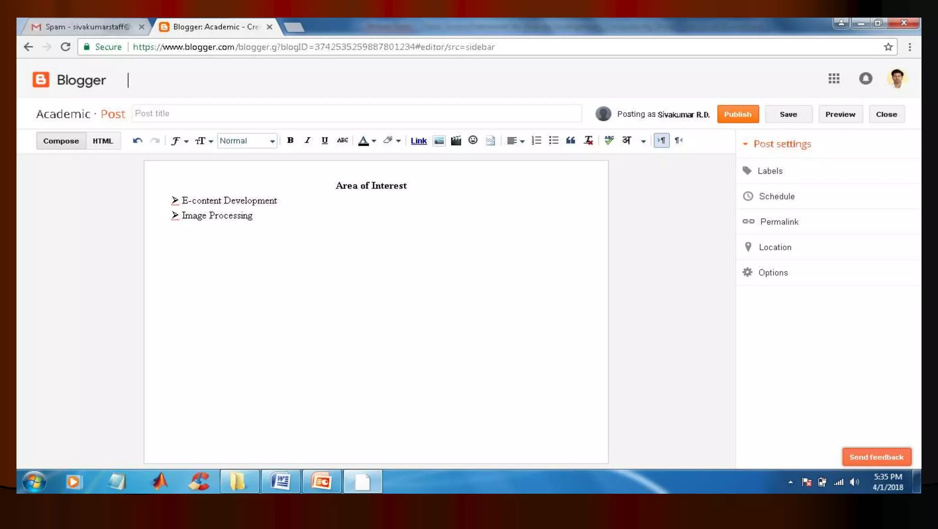This screenshot has height=529, width=938.
Task: Click the Remove formatting icon
Action: point(588,141)
